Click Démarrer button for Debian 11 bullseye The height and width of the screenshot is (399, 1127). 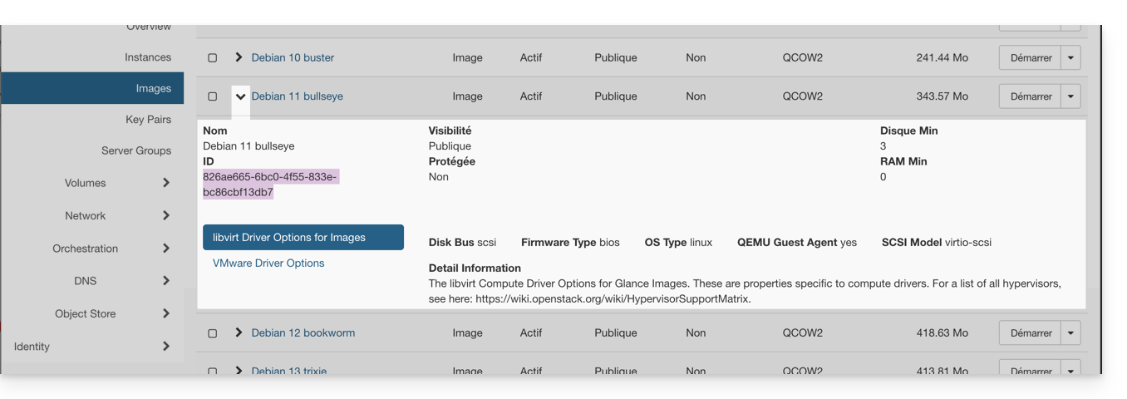click(x=1031, y=96)
